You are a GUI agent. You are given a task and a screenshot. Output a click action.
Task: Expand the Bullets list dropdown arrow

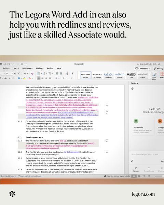[x=41, y=73]
